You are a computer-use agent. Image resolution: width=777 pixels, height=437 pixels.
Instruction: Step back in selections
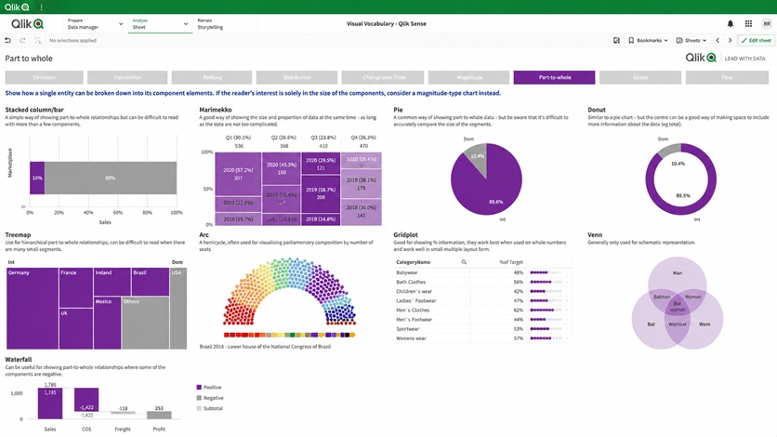pos(7,40)
